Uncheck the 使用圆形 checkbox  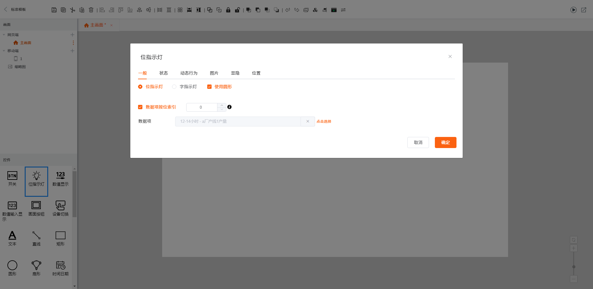point(209,87)
